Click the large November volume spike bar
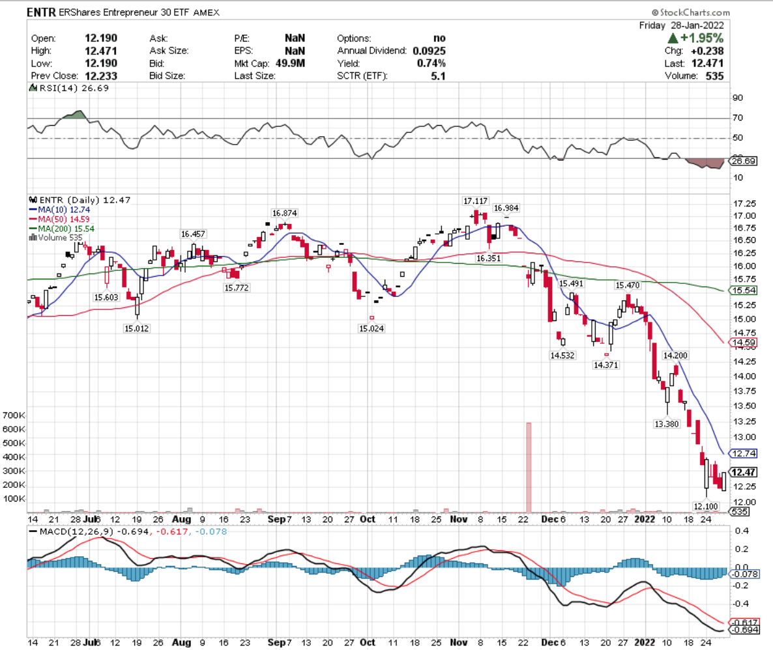Image resolution: width=773 pixels, height=650 pixels. (x=529, y=467)
